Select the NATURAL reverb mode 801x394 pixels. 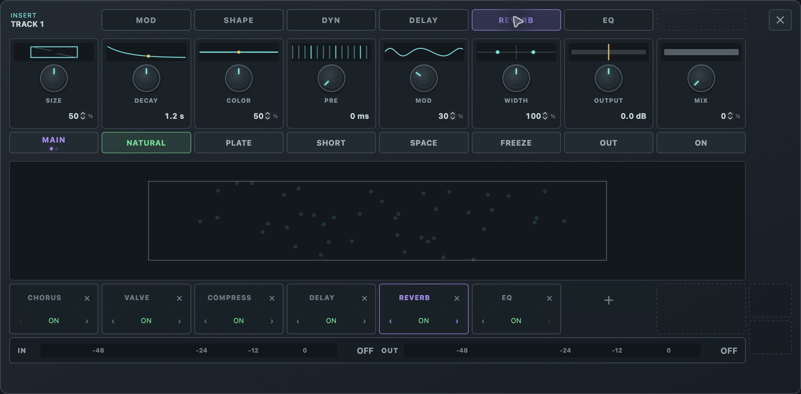pyautogui.click(x=146, y=143)
